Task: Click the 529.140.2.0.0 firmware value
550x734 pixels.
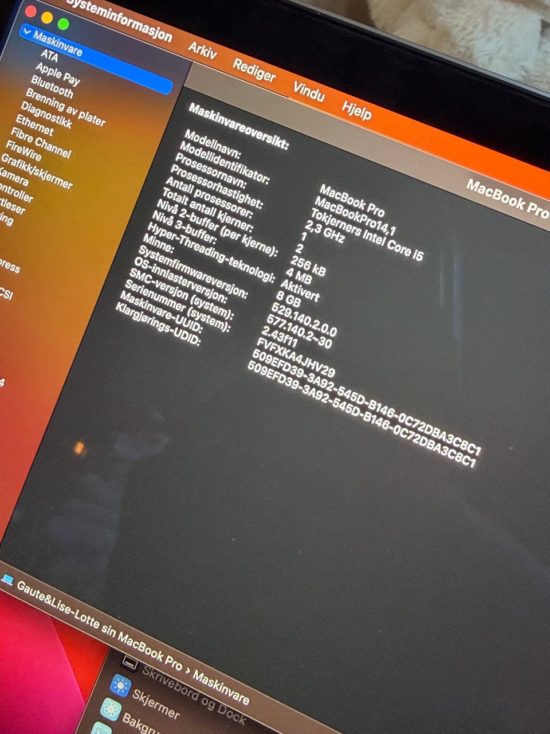Action: pyautogui.click(x=304, y=320)
